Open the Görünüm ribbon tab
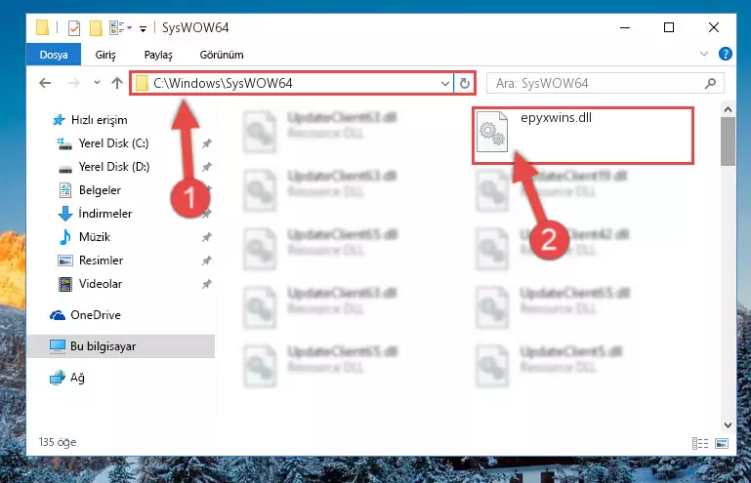751x483 pixels. click(222, 55)
